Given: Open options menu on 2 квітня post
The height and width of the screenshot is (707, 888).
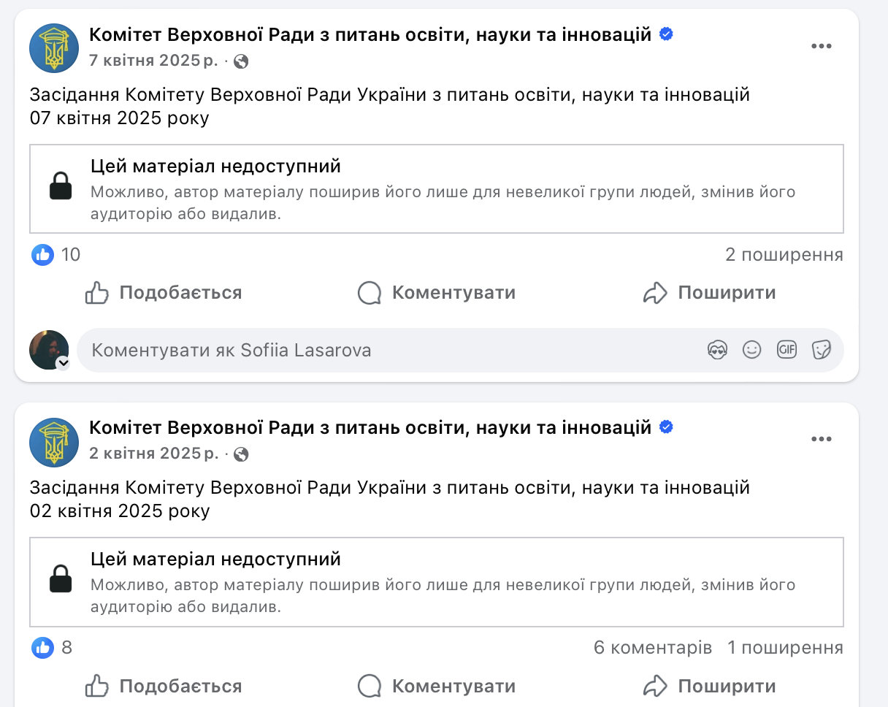Looking at the screenshot, I should pyautogui.click(x=822, y=439).
